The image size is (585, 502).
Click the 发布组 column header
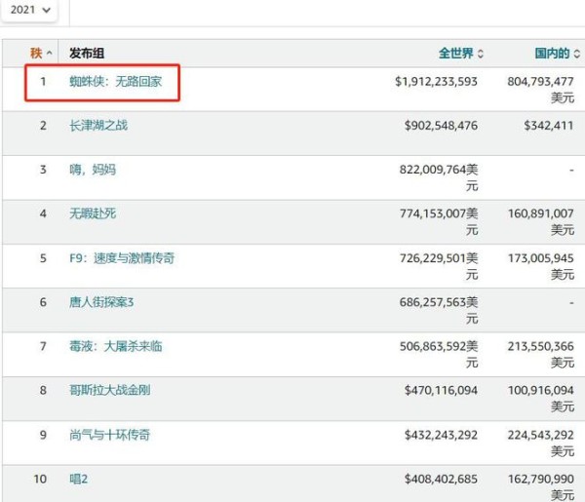[87, 53]
